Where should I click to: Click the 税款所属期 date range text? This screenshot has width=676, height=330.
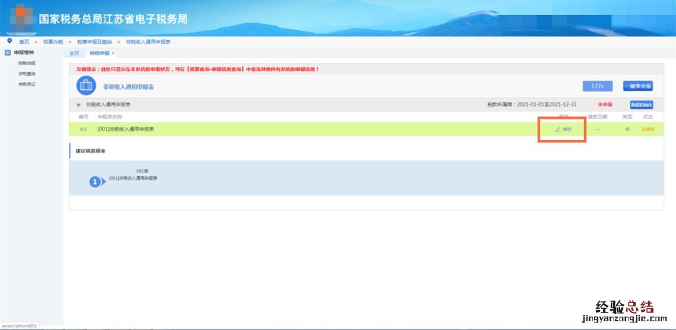531,104
